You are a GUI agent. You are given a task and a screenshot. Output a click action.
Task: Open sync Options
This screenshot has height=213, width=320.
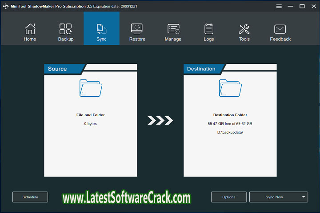(229, 197)
